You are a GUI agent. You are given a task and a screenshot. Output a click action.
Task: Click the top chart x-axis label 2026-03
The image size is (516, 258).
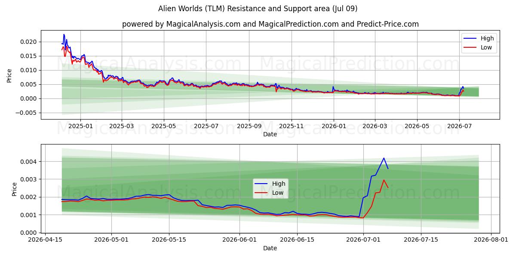375,126
